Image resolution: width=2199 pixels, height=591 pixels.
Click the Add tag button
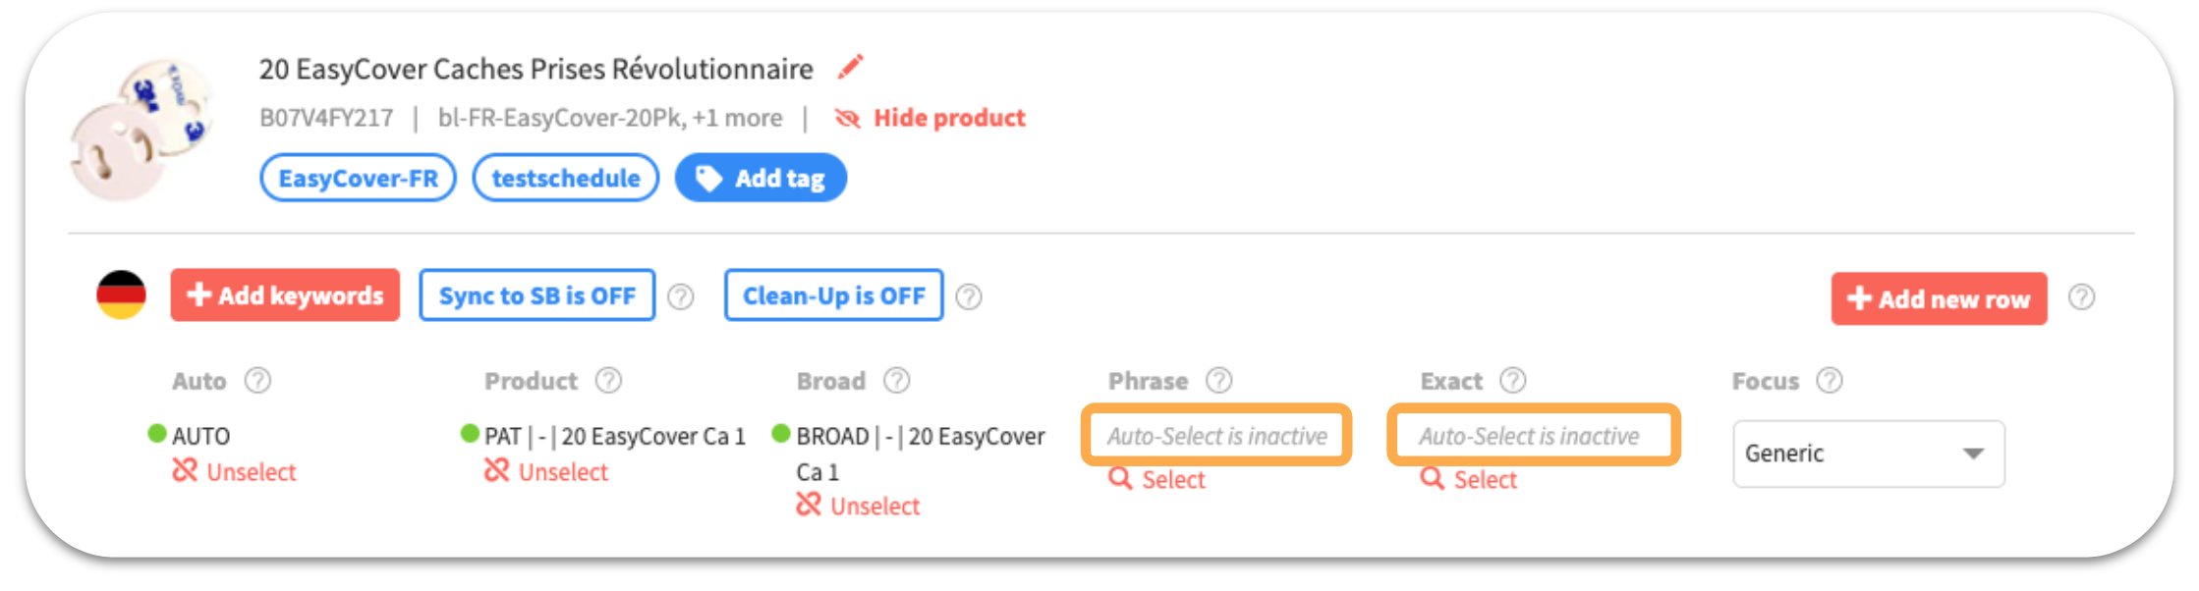[x=761, y=178]
